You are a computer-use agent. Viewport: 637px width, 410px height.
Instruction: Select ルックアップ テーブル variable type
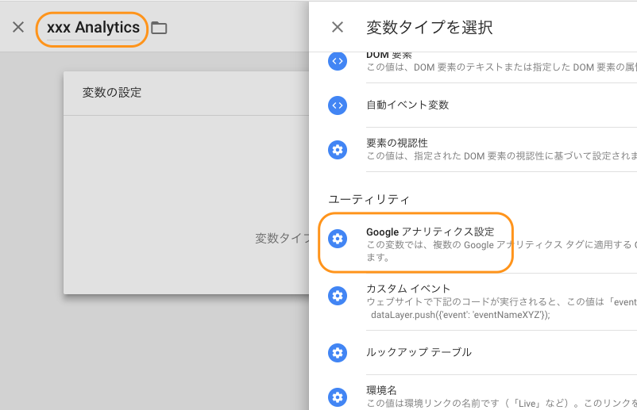click(x=419, y=352)
